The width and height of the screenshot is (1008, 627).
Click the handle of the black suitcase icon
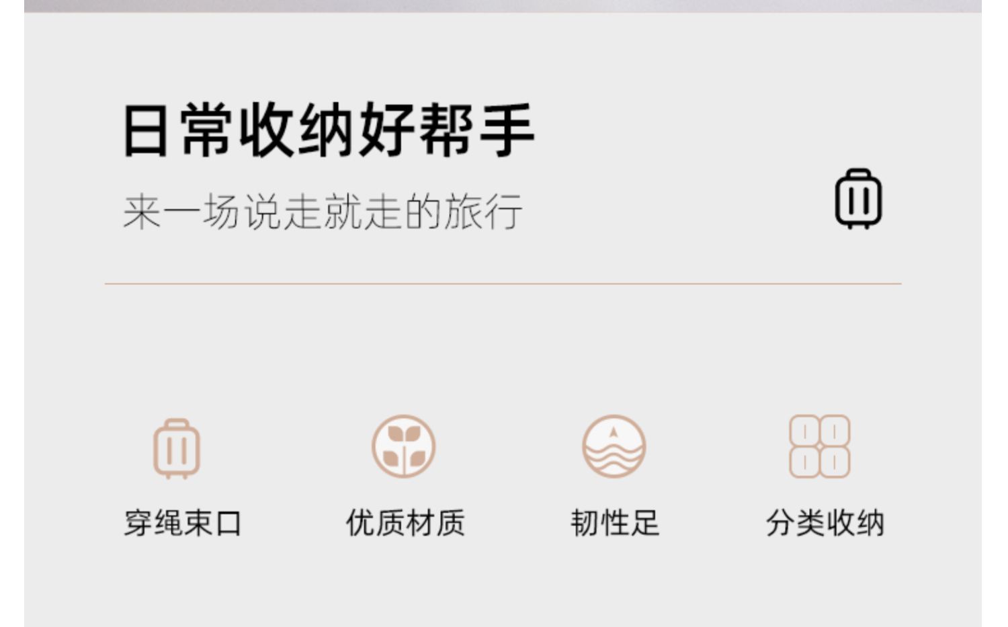pos(858,174)
